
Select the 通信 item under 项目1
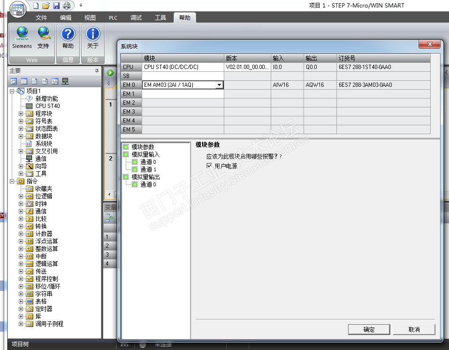[x=41, y=159]
